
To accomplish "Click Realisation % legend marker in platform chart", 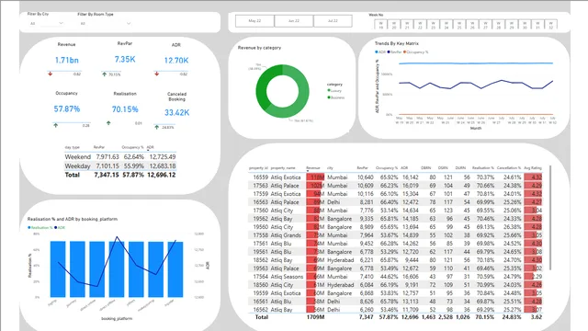I will click(x=28, y=227).
